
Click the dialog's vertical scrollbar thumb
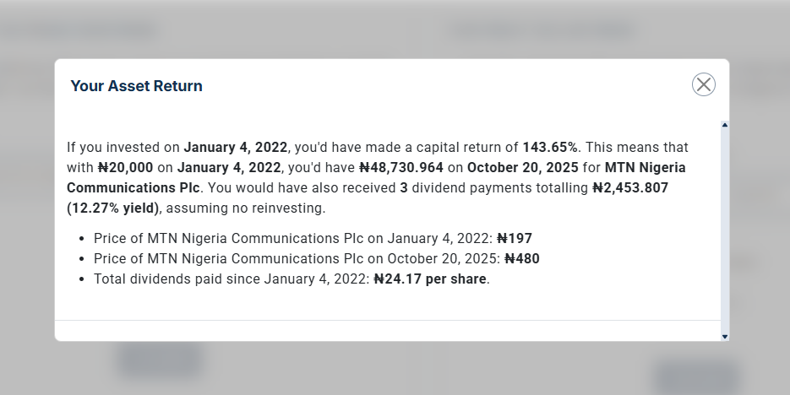click(x=725, y=228)
